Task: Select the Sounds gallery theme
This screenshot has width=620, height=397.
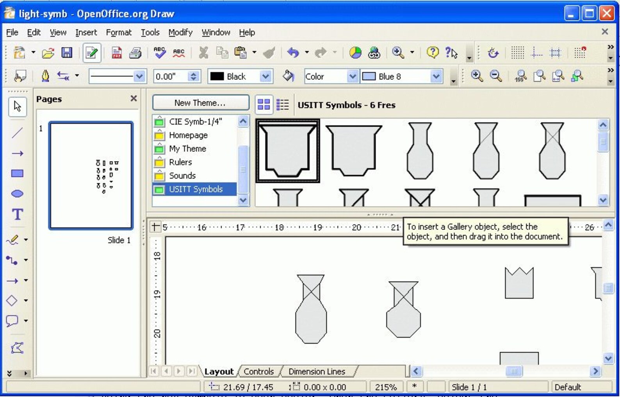Action: (x=195, y=175)
